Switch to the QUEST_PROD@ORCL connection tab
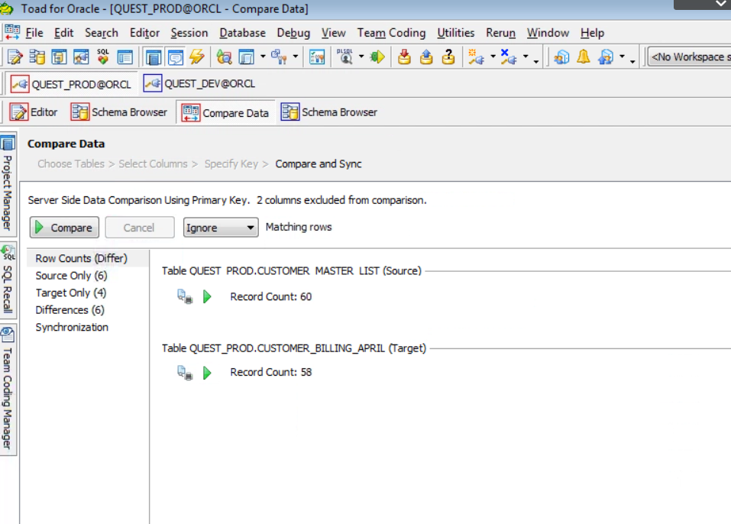 pos(71,84)
